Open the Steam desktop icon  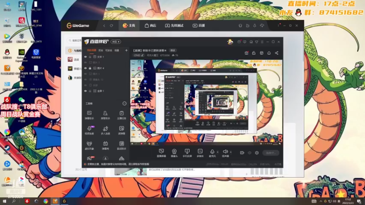click(x=7, y=149)
